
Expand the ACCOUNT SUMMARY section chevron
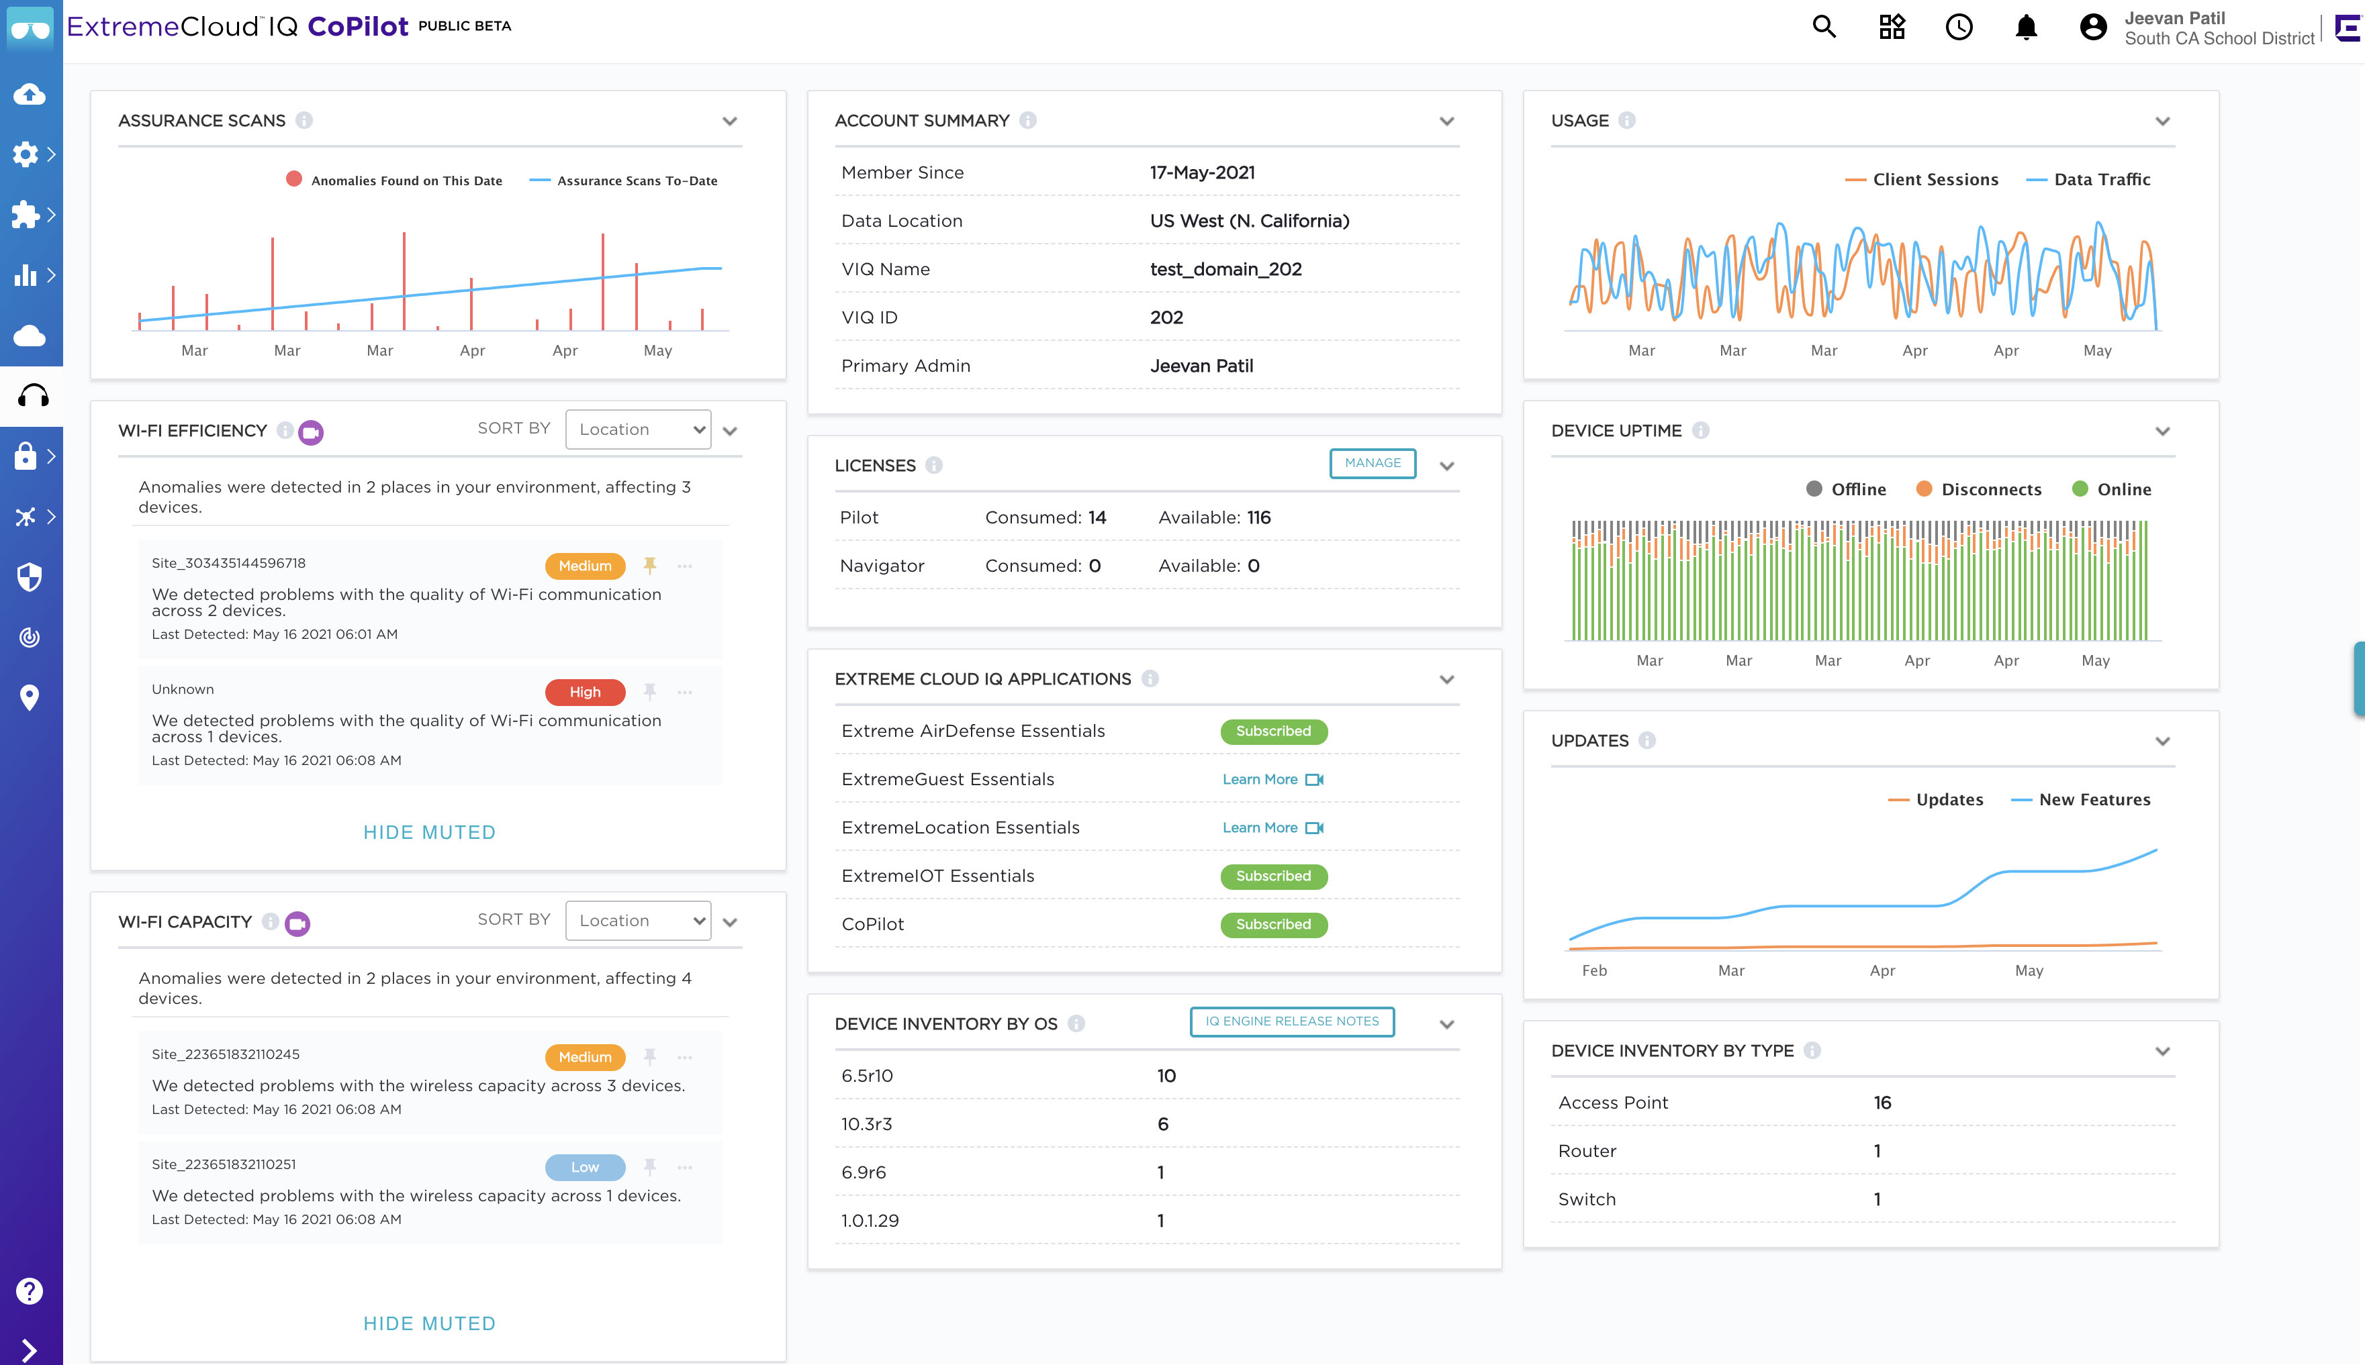tap(1445, 120)
